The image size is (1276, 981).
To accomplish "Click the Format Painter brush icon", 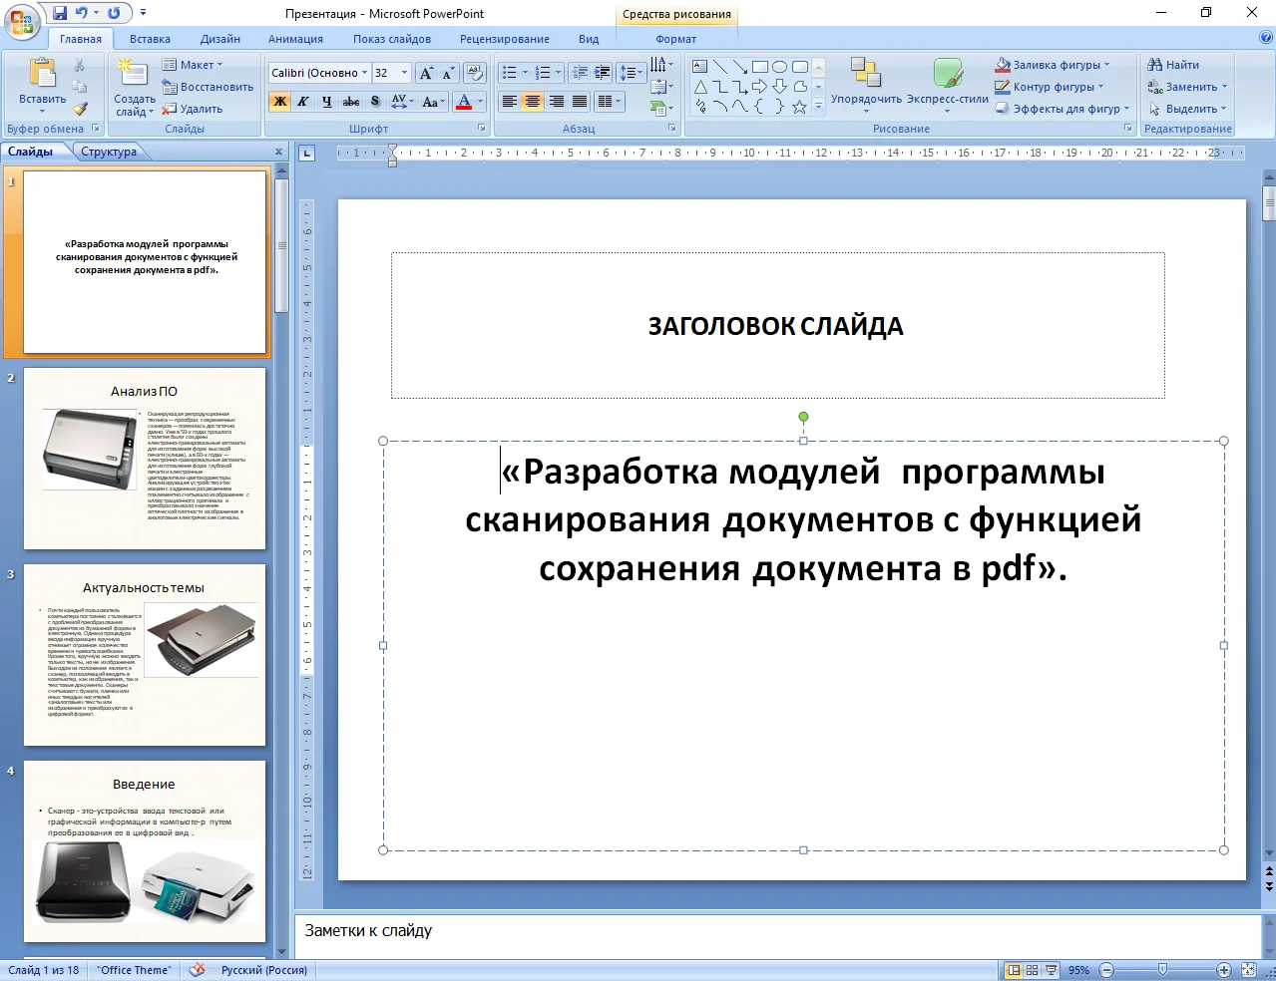I will 80,109.
